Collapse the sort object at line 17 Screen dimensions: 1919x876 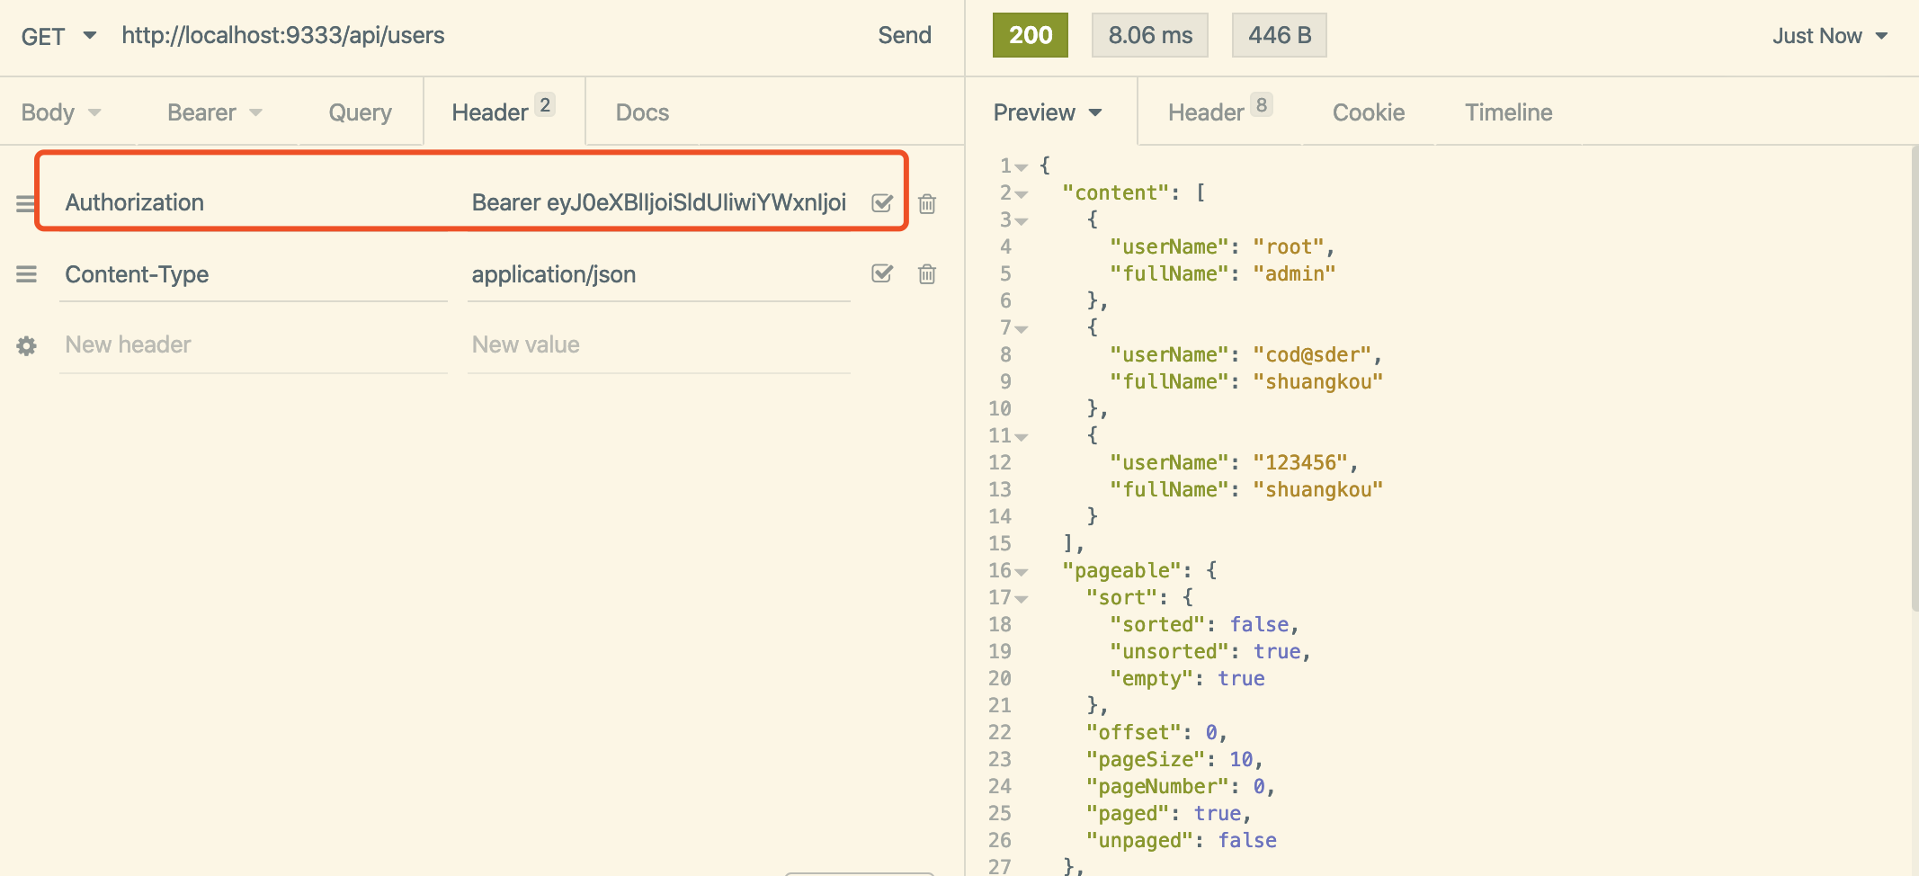1022,599
